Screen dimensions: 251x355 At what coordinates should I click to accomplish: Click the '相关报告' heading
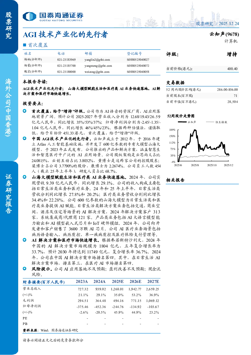pos(175,180)
